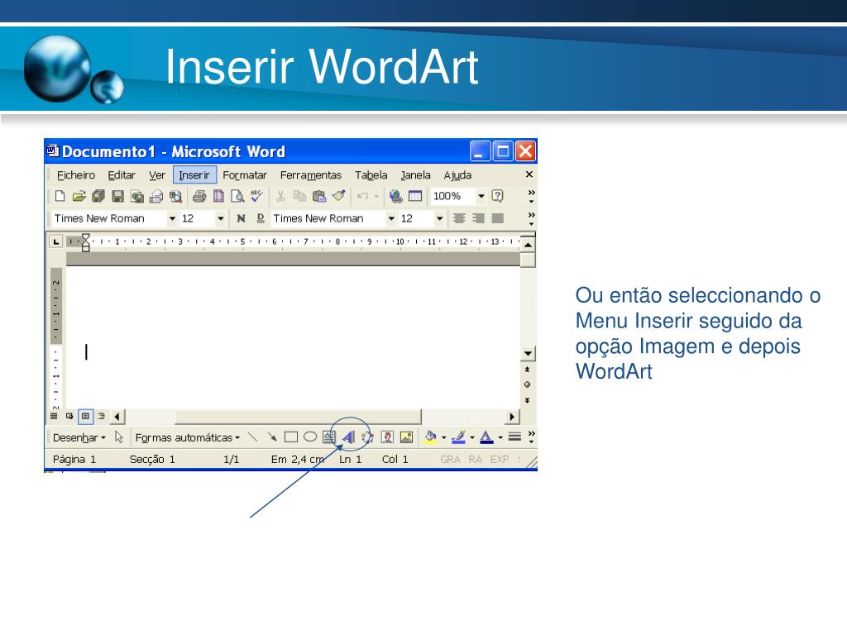This screenshot has width=847, height=635.
Task: Click the horizontal scrollbar right arrow
Action: click(511, 417)
